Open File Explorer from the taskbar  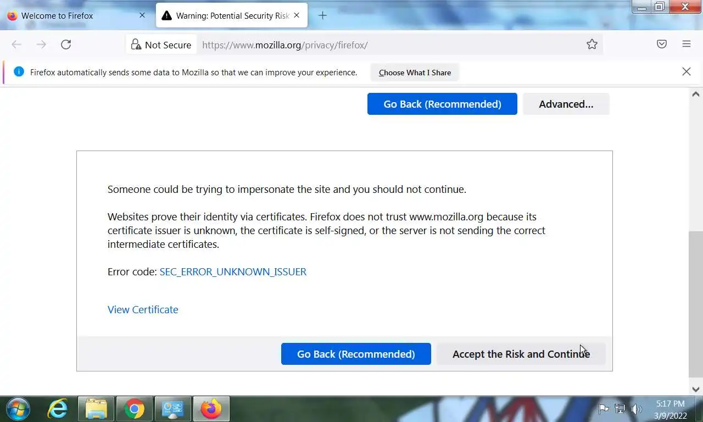[96, 409]
